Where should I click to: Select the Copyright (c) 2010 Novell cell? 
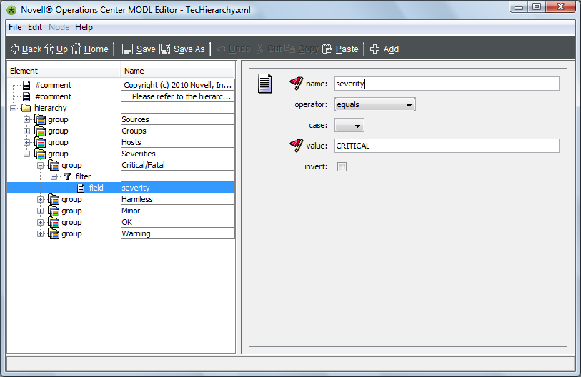click(178, 85)
